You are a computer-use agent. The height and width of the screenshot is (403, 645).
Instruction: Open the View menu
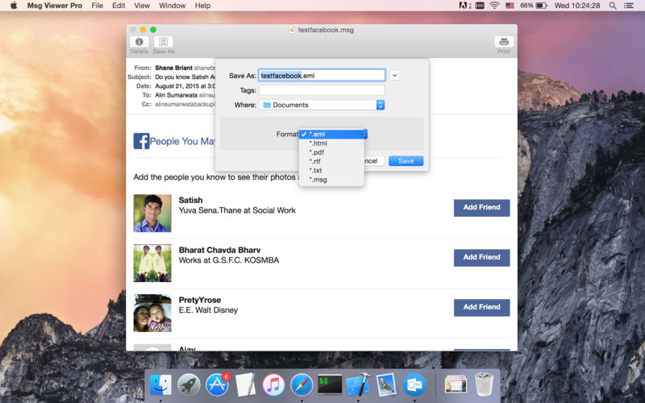click(x=142, y=6)
